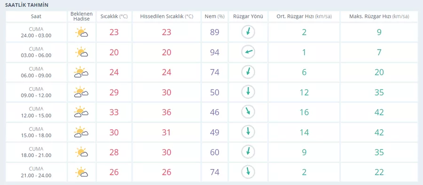
Task: Click the wind direction arrow for 09.00 - 12.00
Action: [x=248, y=92]
